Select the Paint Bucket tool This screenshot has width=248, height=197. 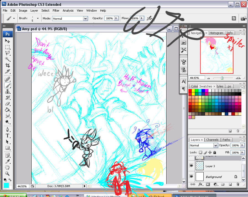(x=7, y=110)
